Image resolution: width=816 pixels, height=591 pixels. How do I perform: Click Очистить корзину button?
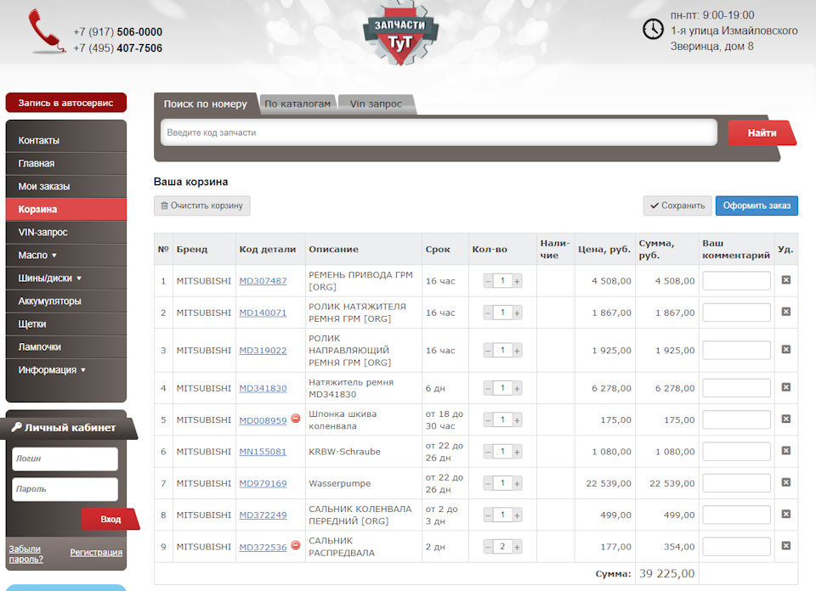tap(202, 205)
